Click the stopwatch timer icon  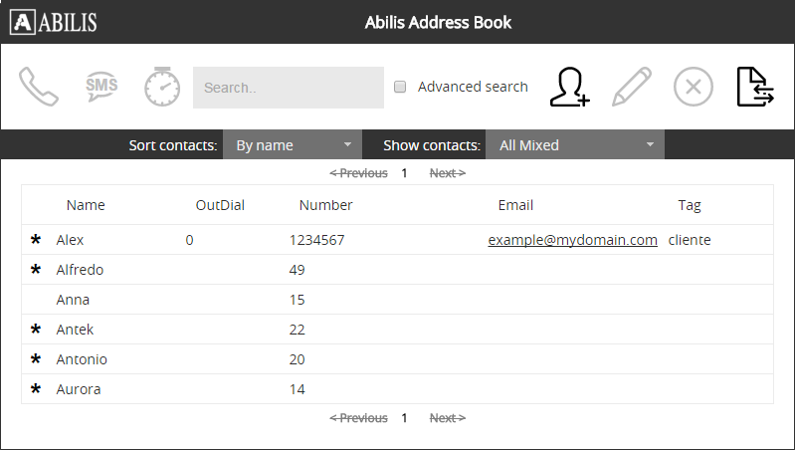pyautogui.click(x=162, y=87)
